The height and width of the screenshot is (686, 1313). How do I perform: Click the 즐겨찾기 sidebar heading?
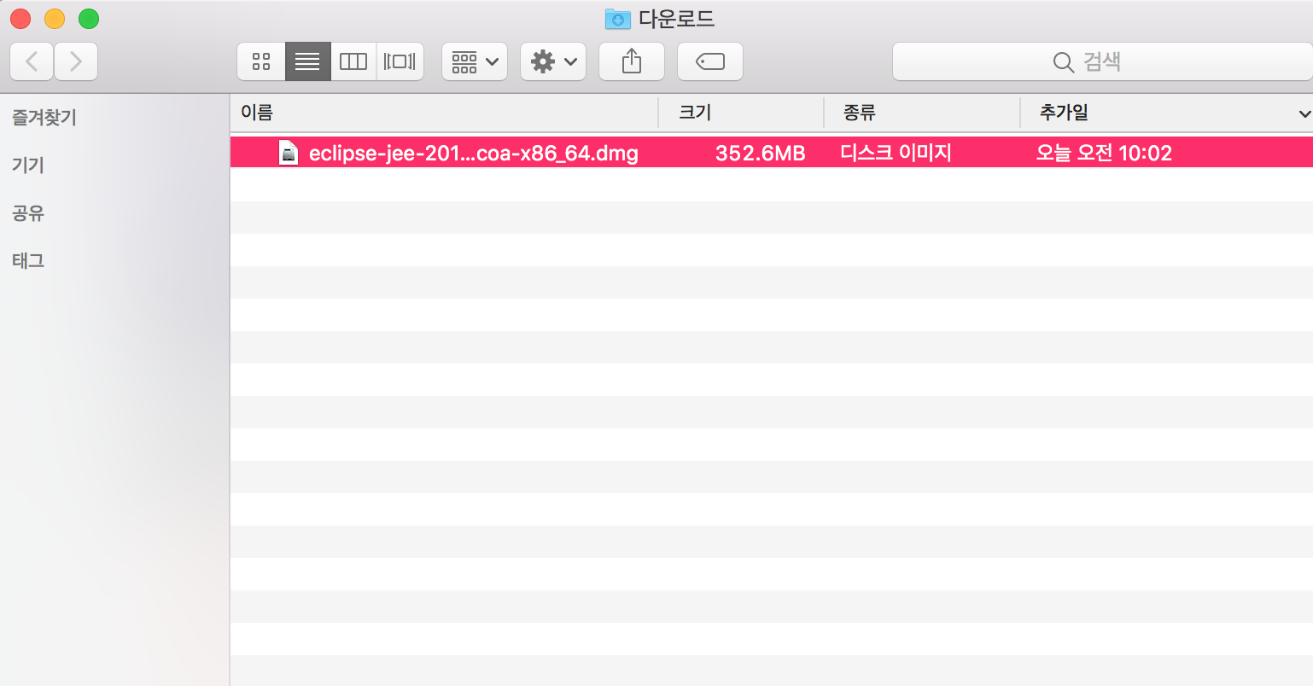pyautogui.click(x=44, y=118)
